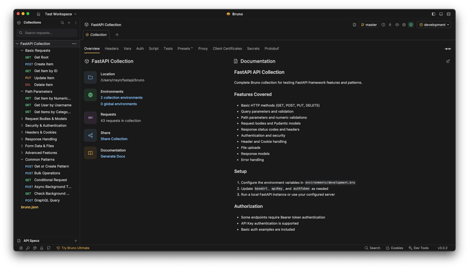Open the FastAPI Collection row options menu
469x269 pixels.
(74, 44)
